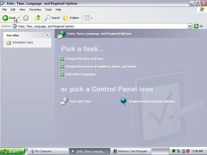The height and width of the screenshot is (155, 207).
Task: Click the header globe and calendar icon
Action: 61,35
